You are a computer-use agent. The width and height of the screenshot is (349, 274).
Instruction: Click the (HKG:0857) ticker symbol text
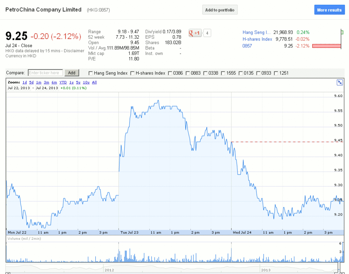tap(98, 10)
